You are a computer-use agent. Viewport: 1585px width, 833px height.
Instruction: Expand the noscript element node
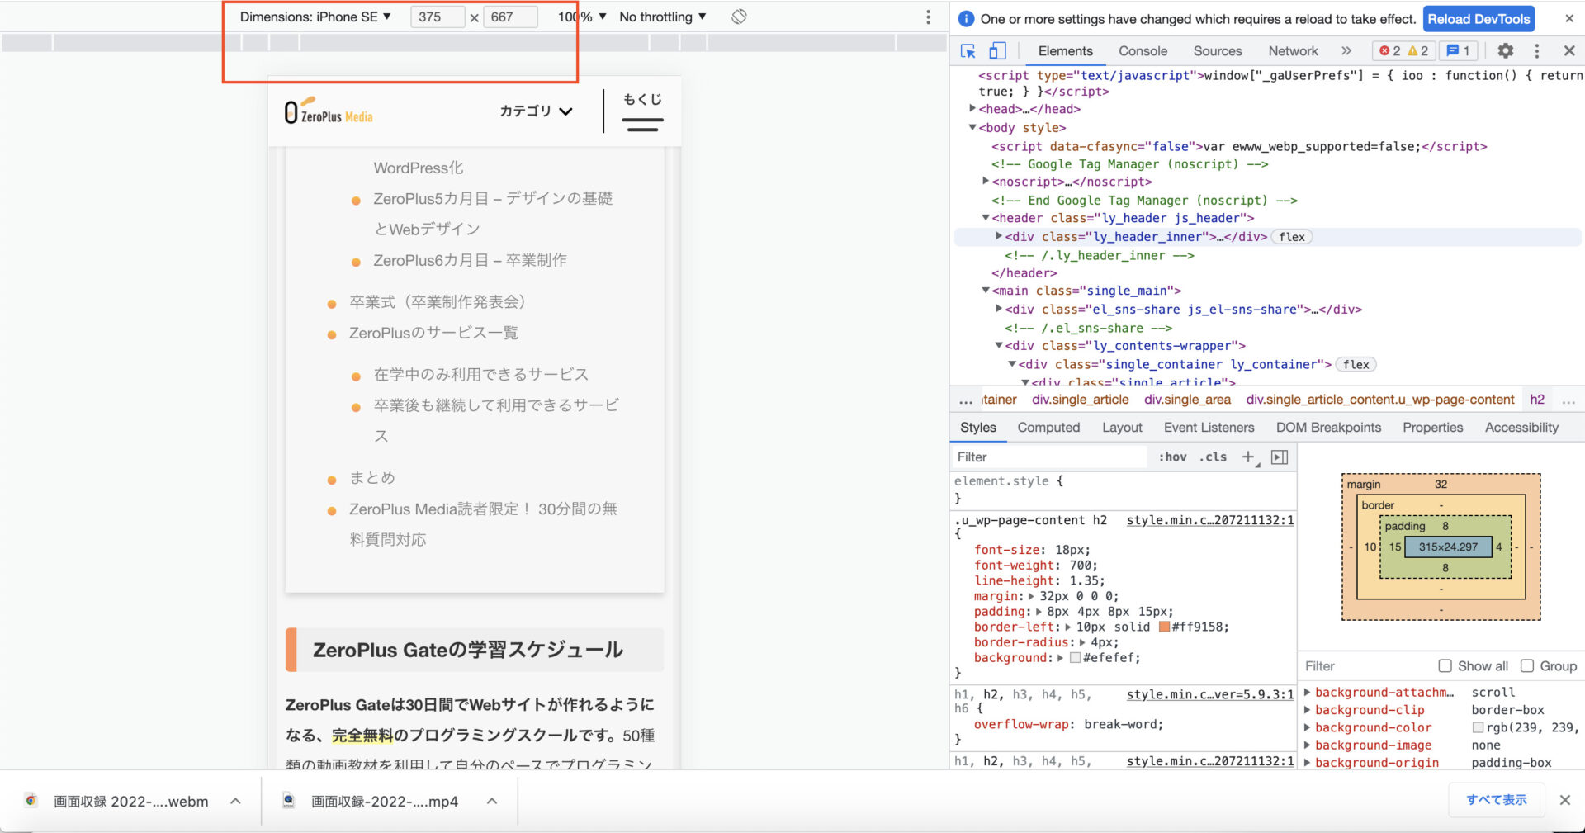coord(986,182)
